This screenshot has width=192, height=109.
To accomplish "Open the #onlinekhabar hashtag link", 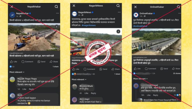I will click(140, 26).
